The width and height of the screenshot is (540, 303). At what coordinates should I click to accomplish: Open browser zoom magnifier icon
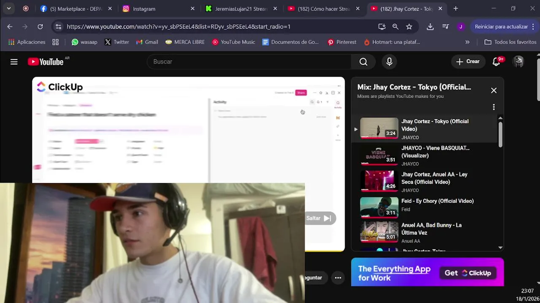pos(395,27)
